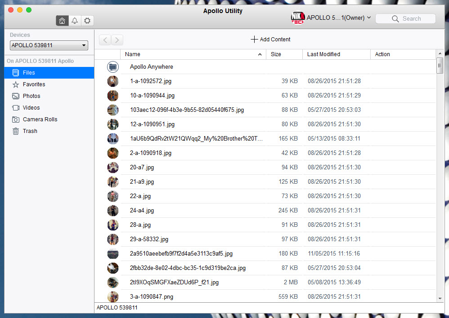Click the vertical scrollbar thumb

click(440, 66)
